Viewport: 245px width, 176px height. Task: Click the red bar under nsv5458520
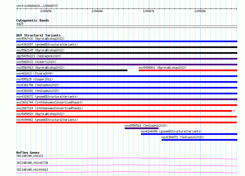[127, 117]
